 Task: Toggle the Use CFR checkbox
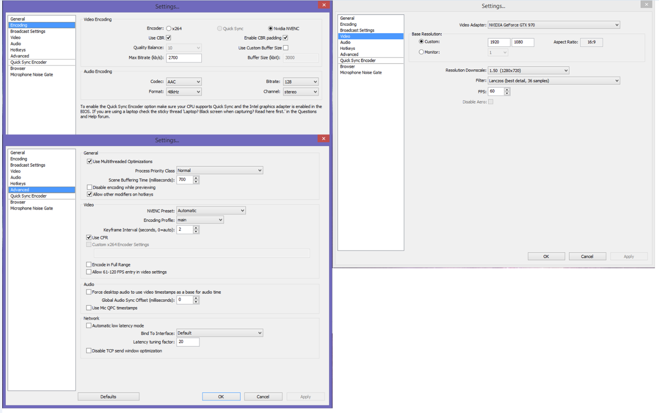click(x=89, y=237)
